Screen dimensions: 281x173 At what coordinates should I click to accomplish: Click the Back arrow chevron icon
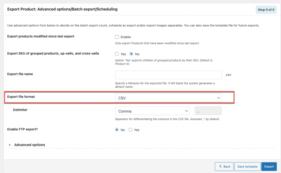(x=220, y=166)
